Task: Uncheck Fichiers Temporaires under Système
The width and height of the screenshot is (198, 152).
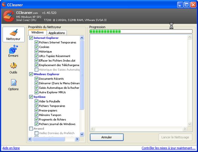Action: click(36, 106)
